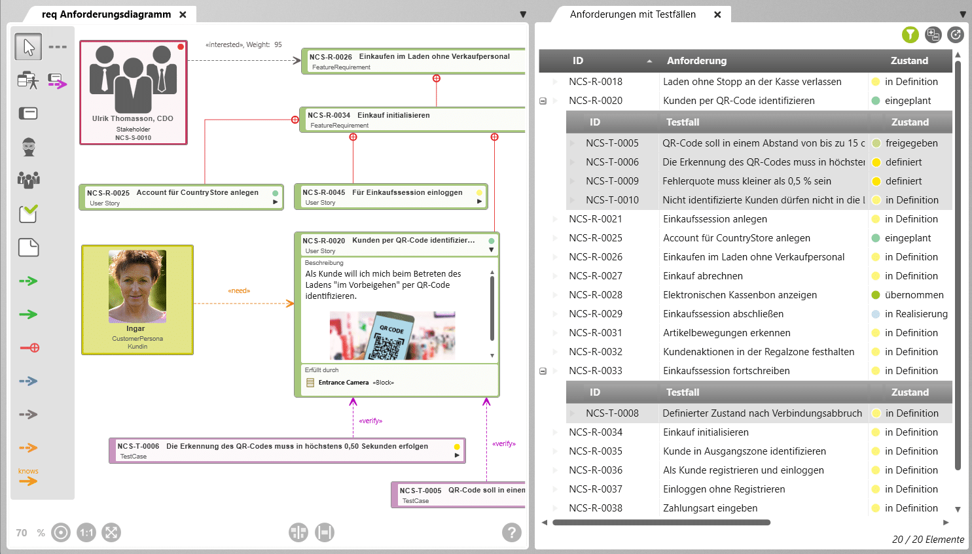
Task: Click the zoom percentage value 70
Action: coord(22,532)
